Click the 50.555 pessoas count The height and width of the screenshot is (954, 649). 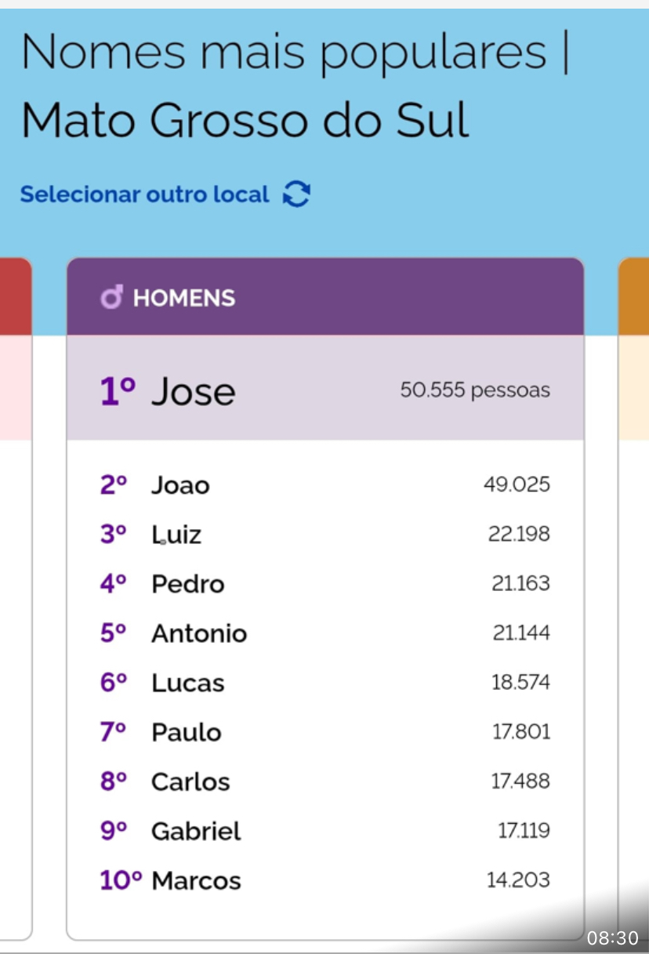(x=475, y=390)
